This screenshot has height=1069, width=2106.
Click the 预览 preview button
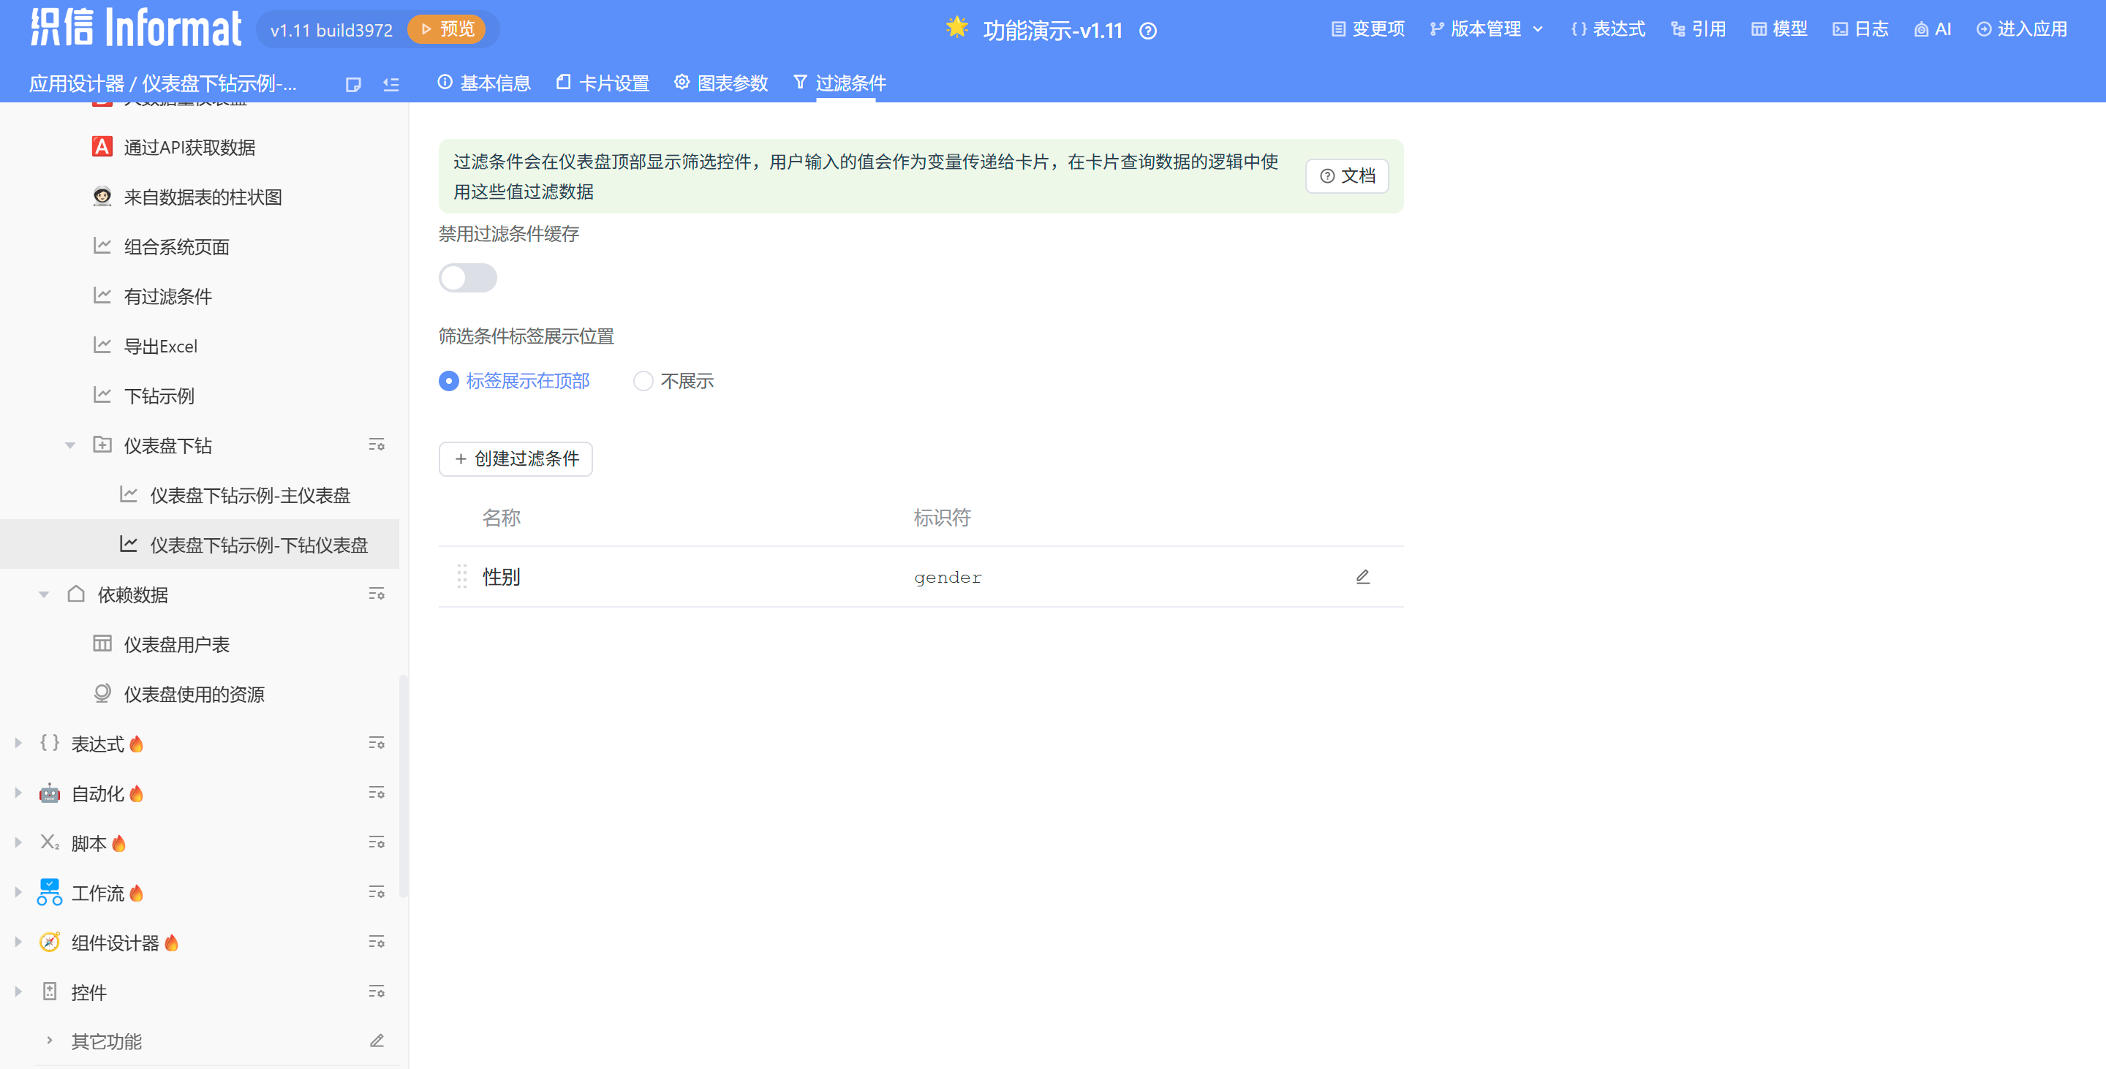pyautogui.click(x=446, y=29)
